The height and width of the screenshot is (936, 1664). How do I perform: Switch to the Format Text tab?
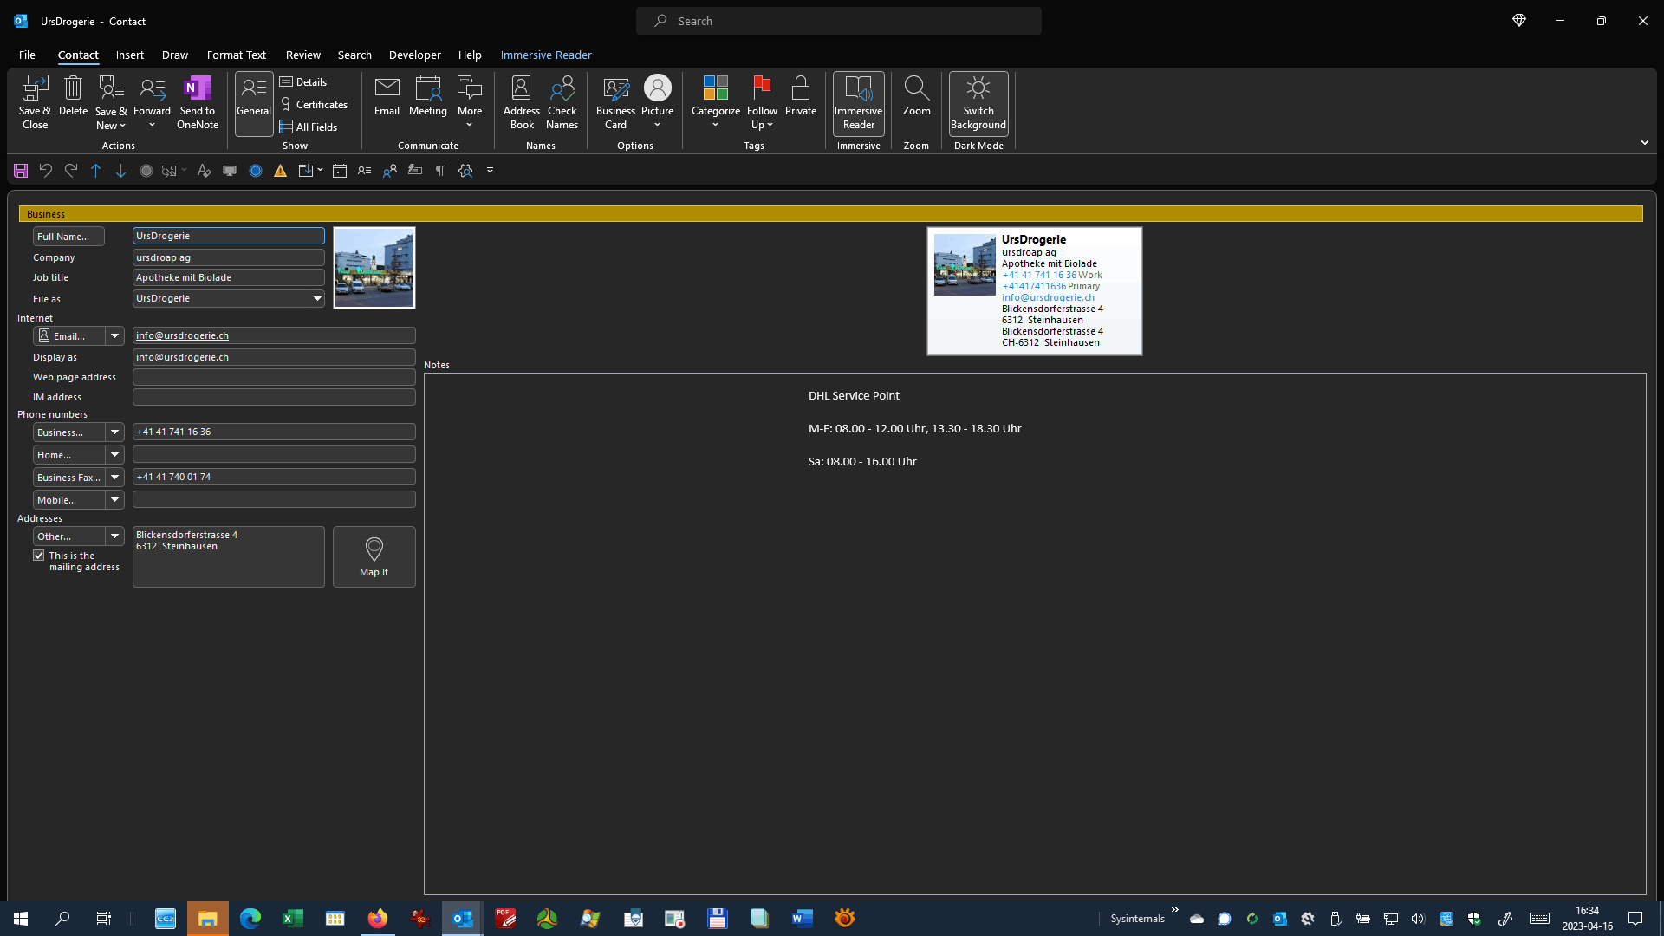click(x=236, y=55)
